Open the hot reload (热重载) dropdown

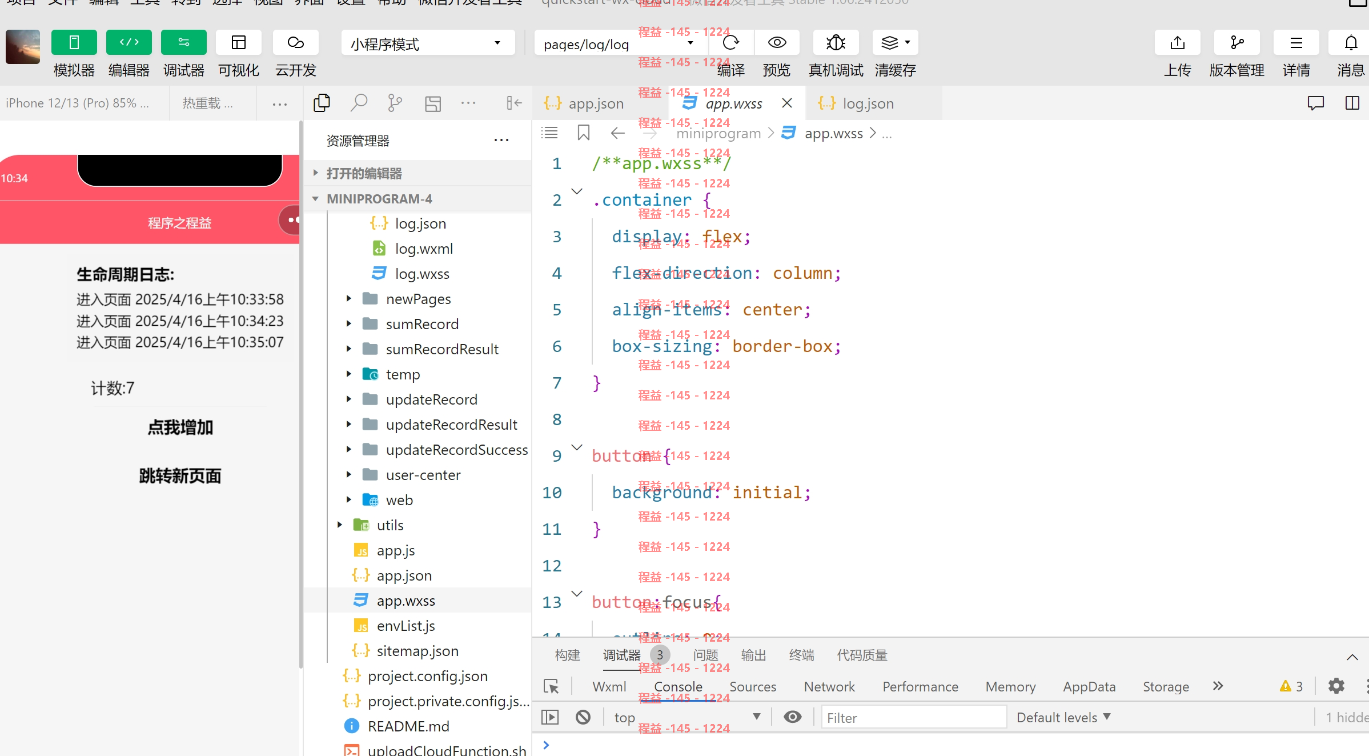click(207, 103)
